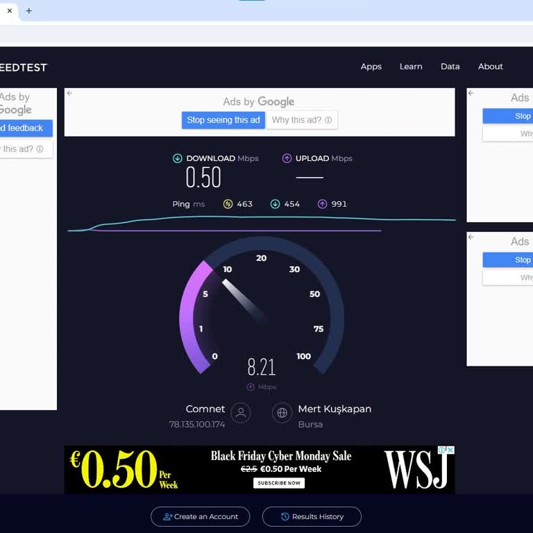The width and height of the screenshot is (533, 533).
Task: Open Results History
Action: tap(312, 516)
